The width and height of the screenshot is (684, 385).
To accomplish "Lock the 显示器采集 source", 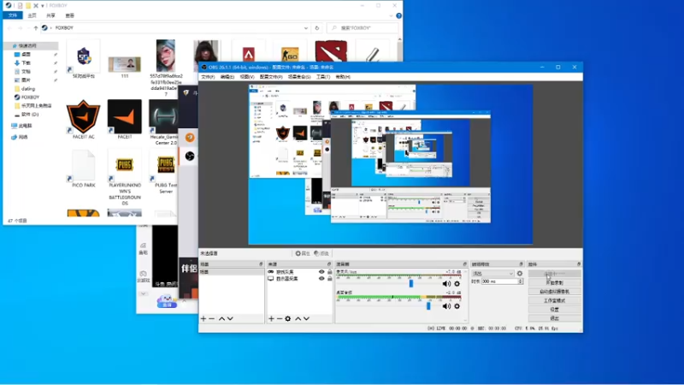I will 330,279.
